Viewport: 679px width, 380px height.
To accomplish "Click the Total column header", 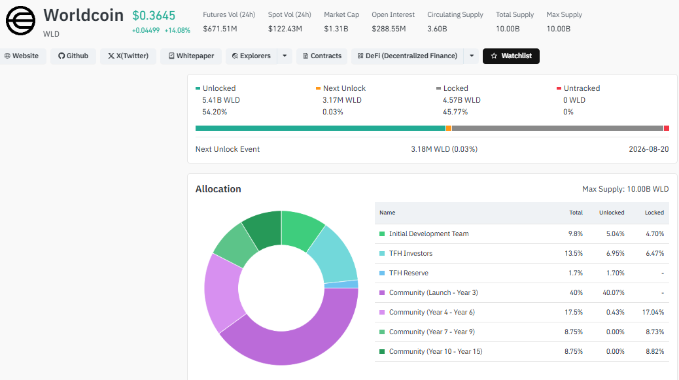I will pos(576,213).
